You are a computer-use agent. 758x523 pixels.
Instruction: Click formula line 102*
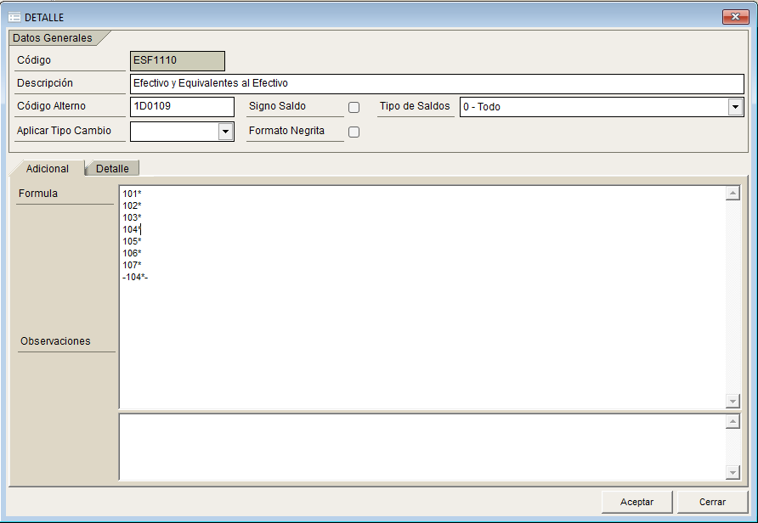coord(132,205)
